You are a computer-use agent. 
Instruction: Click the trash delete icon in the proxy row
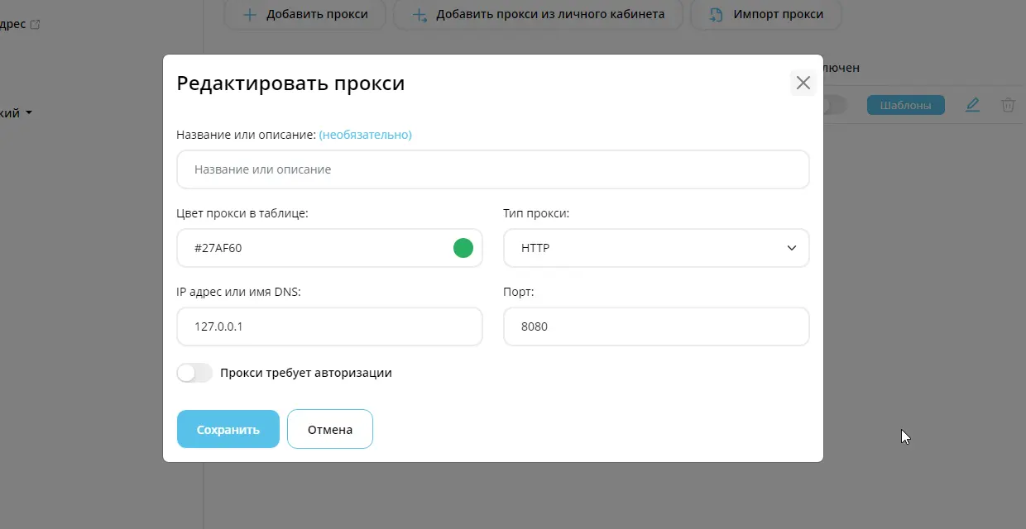coord(1008,104)
